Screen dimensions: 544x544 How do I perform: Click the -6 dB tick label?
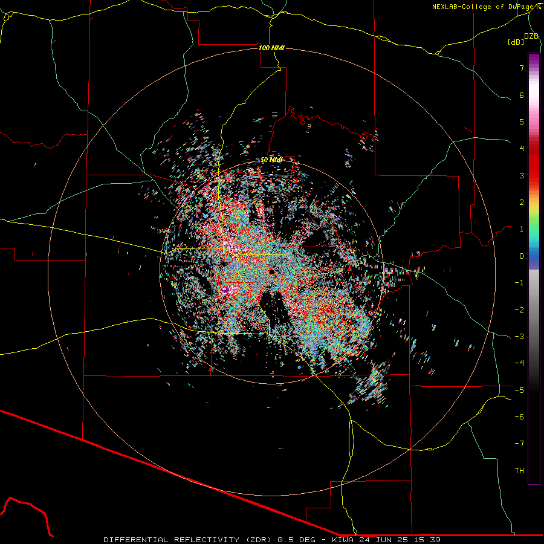click(519, 416)
